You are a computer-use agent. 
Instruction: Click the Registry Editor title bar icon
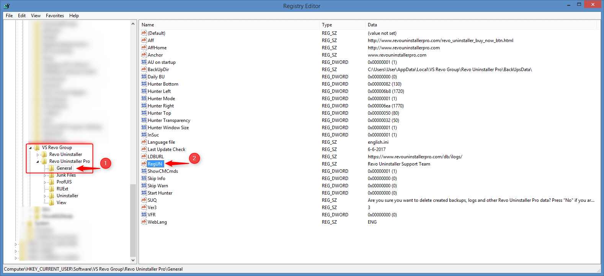7,6
